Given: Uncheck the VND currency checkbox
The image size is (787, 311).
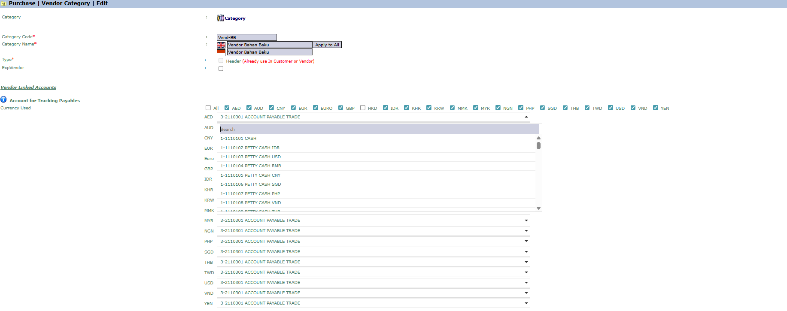Looking at the screenshot, I should 633,108.
